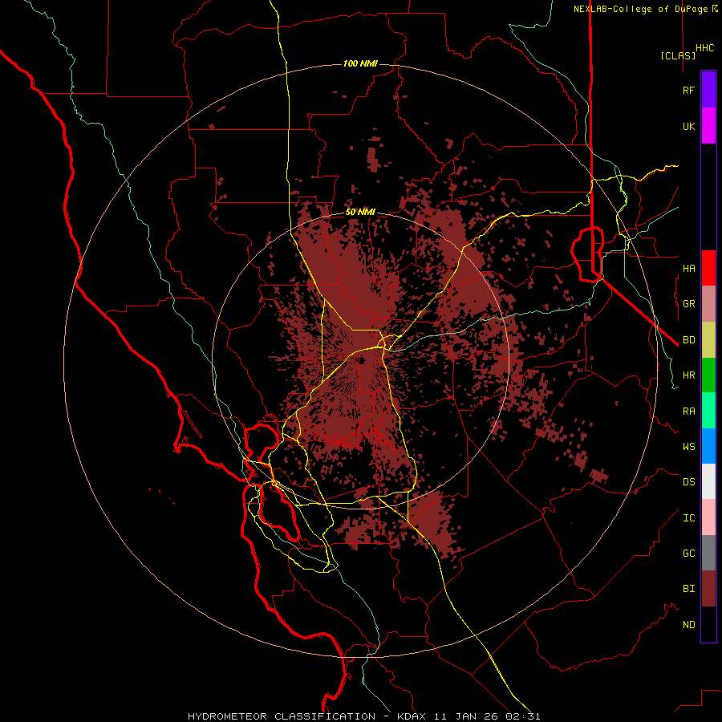Click the HA red legend swatch
The height and width of the screenshot is (722, 722).
[708, 268]
